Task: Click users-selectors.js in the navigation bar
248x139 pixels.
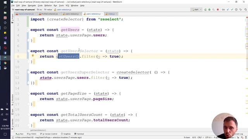Action: (63, 10)
